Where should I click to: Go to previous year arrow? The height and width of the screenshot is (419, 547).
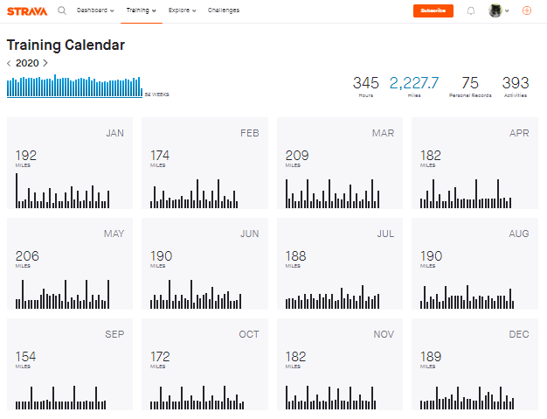[10, 63]
